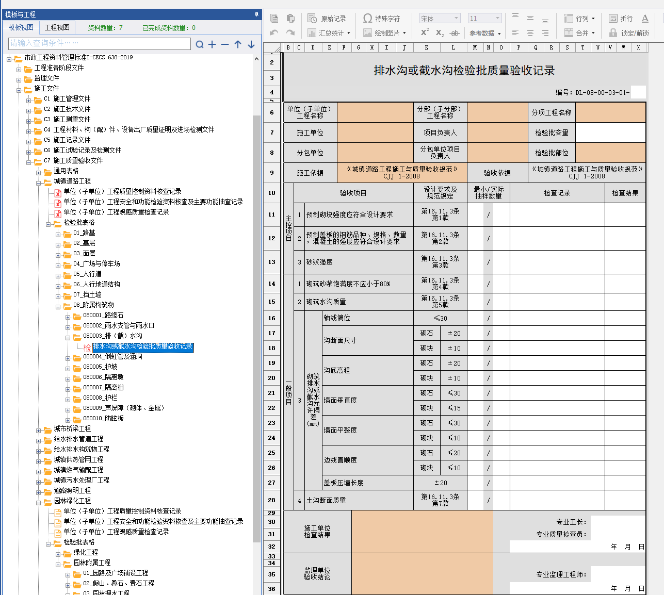Expand the 监理文件 folder

19,80
